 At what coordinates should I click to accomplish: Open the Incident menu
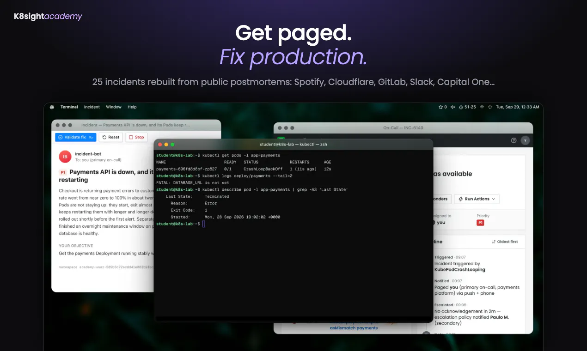click(92, 107)
